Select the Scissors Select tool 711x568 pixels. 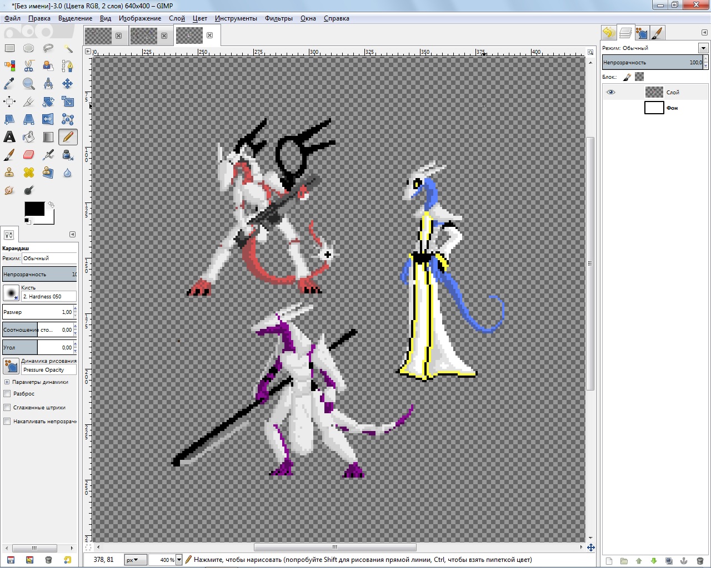tap(29, 66)
